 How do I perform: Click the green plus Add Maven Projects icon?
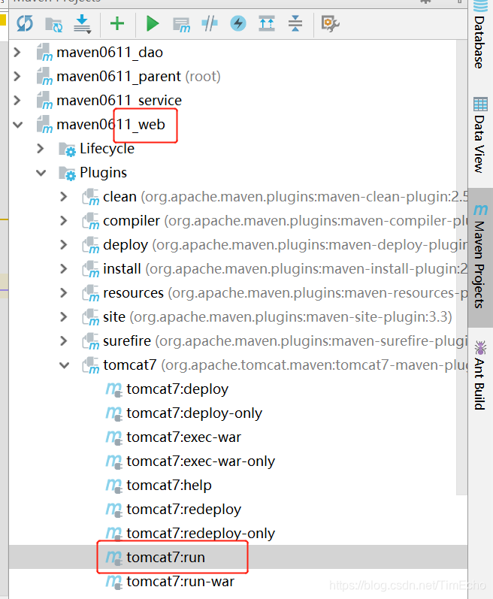(117, 24)
